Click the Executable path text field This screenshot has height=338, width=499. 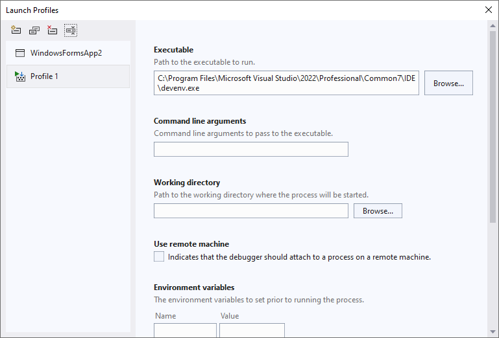tap(286, 83)
